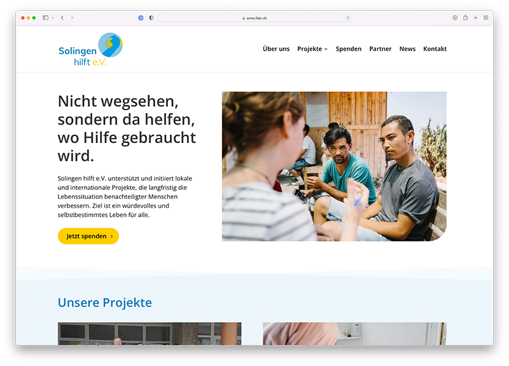Go to the Partner page link
Screen dimensions: 509x366
(380, 49)
